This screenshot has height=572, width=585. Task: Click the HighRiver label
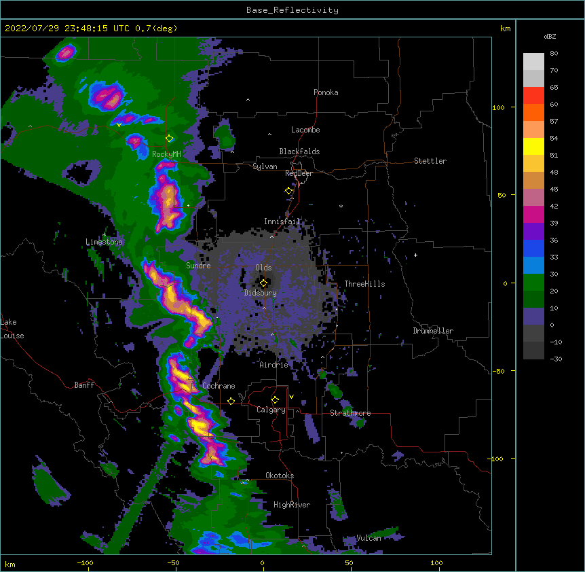pos(292,505)
